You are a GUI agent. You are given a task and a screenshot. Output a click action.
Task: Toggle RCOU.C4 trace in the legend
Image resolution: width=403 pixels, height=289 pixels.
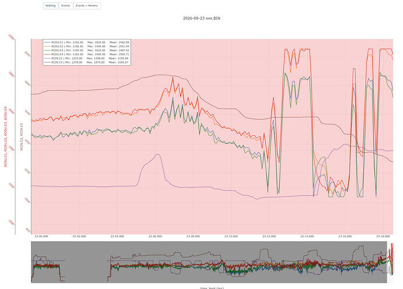[x=86, y=54]
